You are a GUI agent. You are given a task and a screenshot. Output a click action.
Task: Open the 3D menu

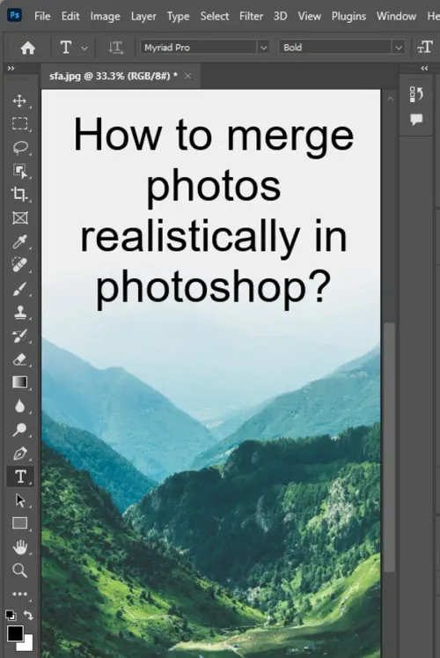[x=281, y=17]
